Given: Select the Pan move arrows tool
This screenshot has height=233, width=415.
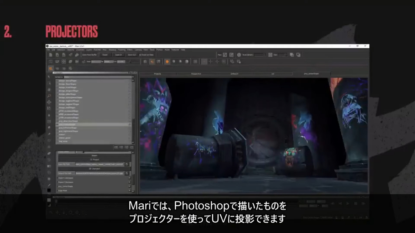Looking at the screenshot, I should (x=49, y=102).
